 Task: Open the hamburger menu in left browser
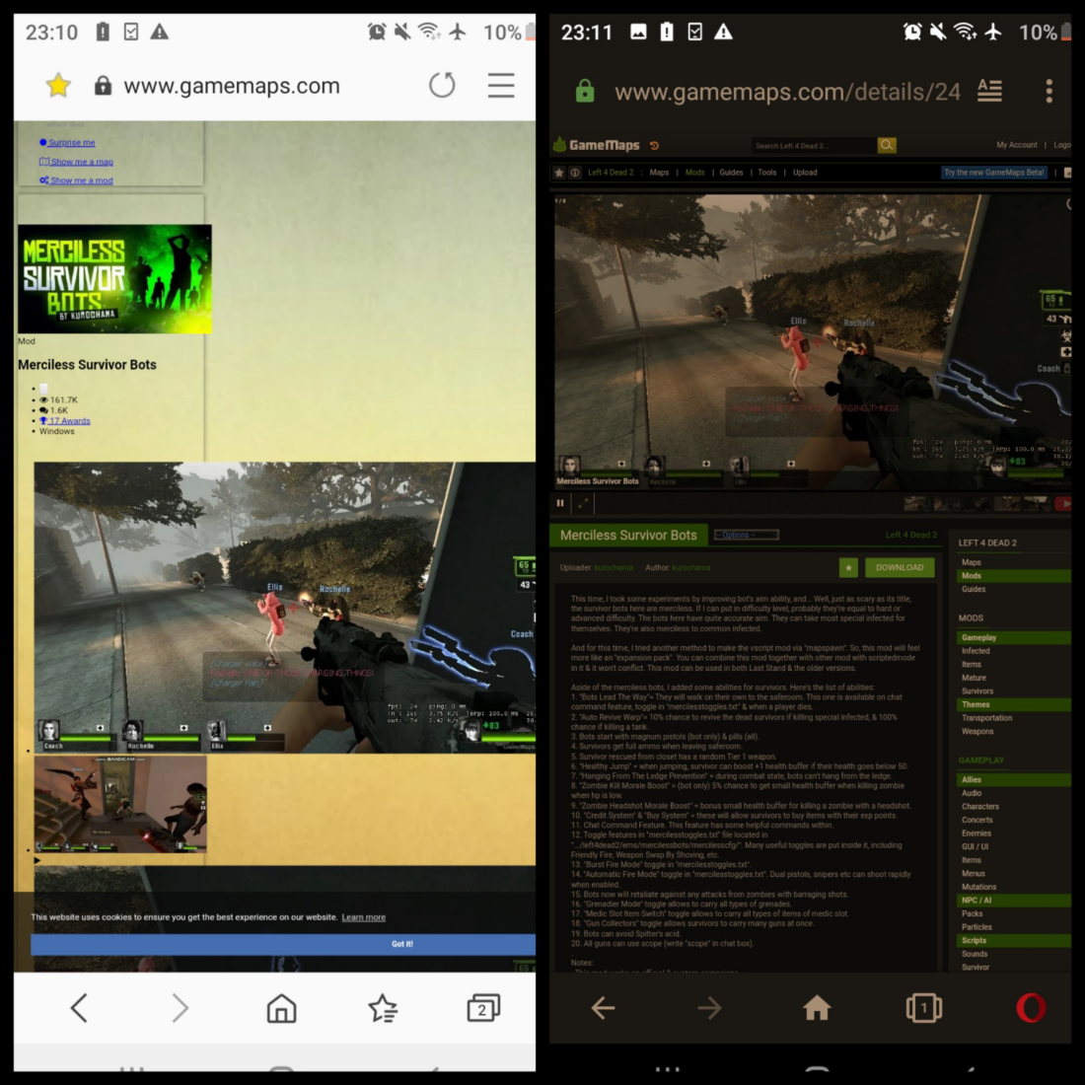point(501,85)
